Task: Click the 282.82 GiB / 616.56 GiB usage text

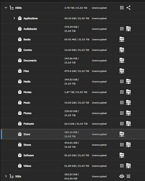Action: 72,176
